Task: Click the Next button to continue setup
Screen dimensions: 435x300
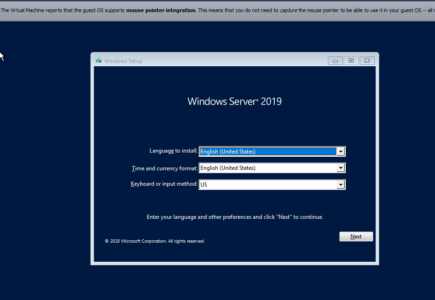Action: 356,236
